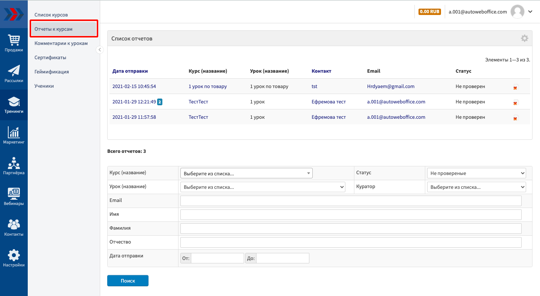Open the Настройки gear section

tap(14, 258)
